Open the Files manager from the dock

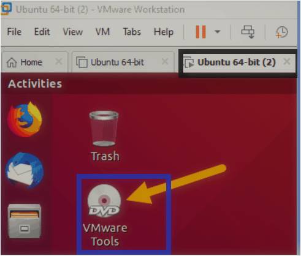tap(25, 221)
